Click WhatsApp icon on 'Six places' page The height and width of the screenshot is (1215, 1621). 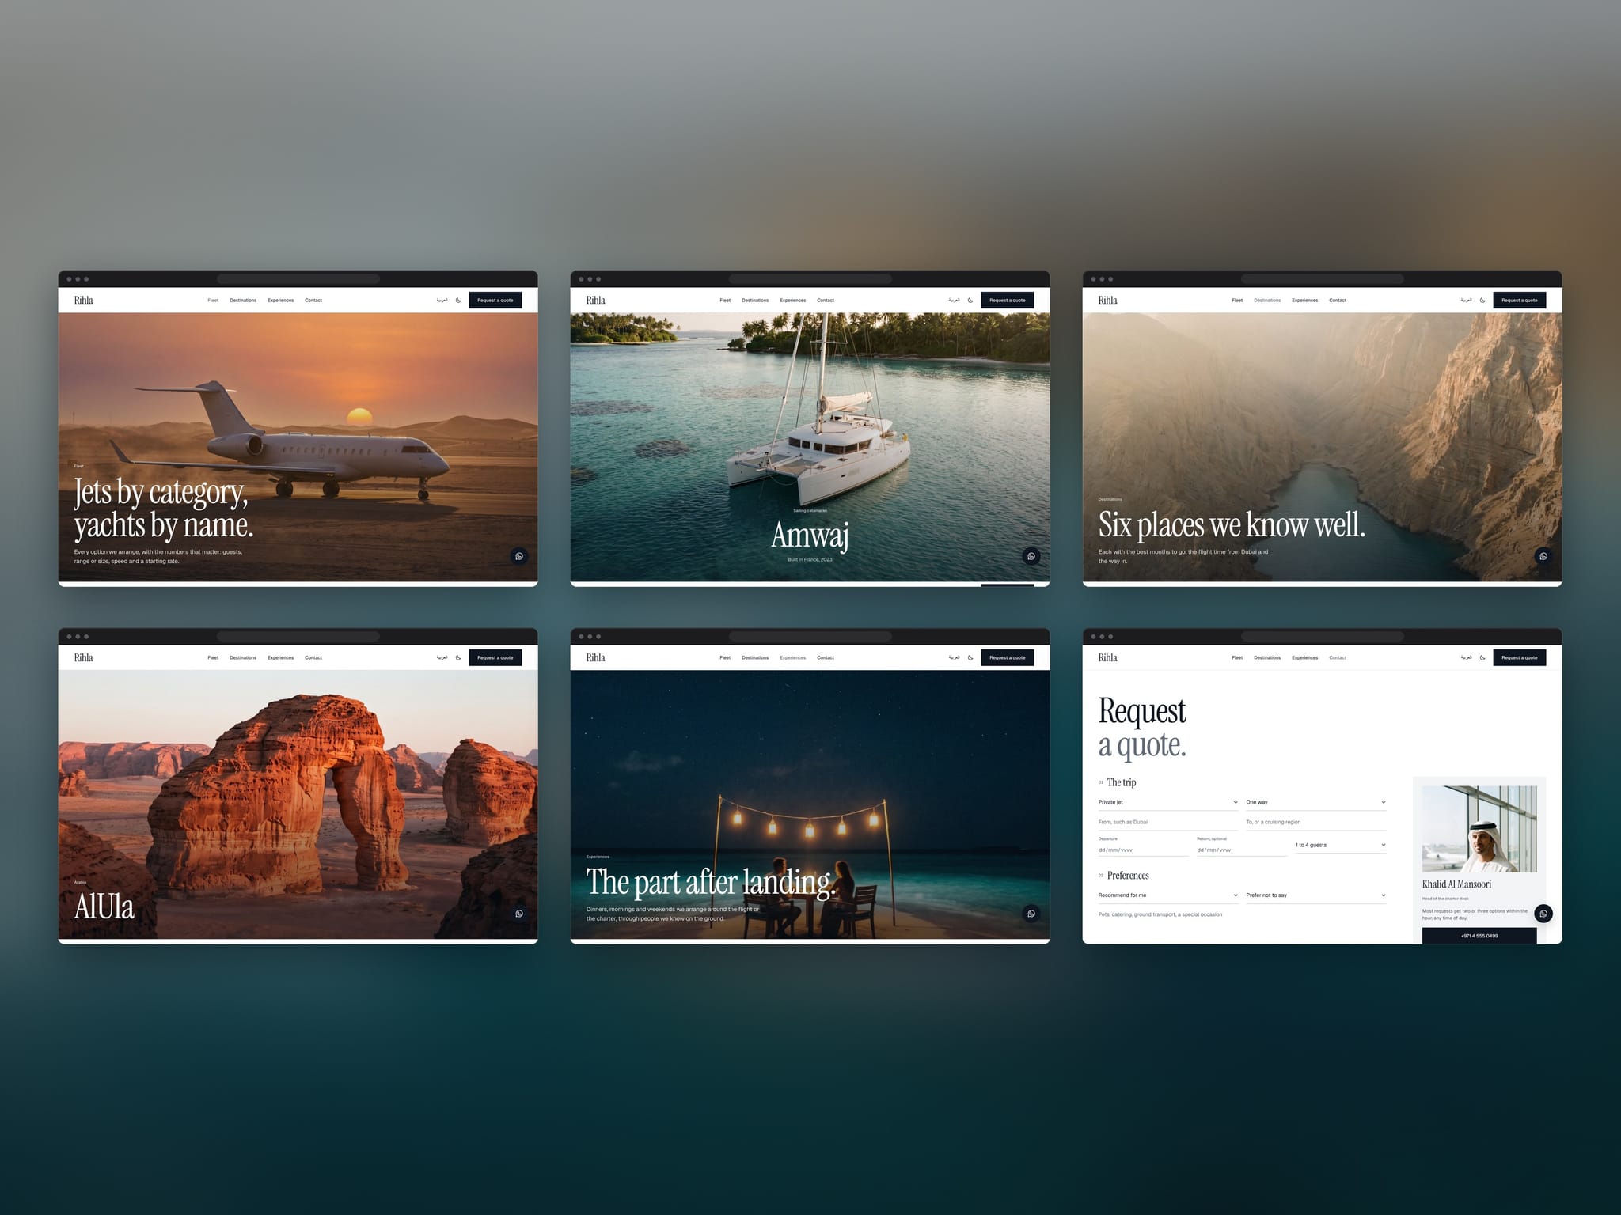[x=1543, y=556]
